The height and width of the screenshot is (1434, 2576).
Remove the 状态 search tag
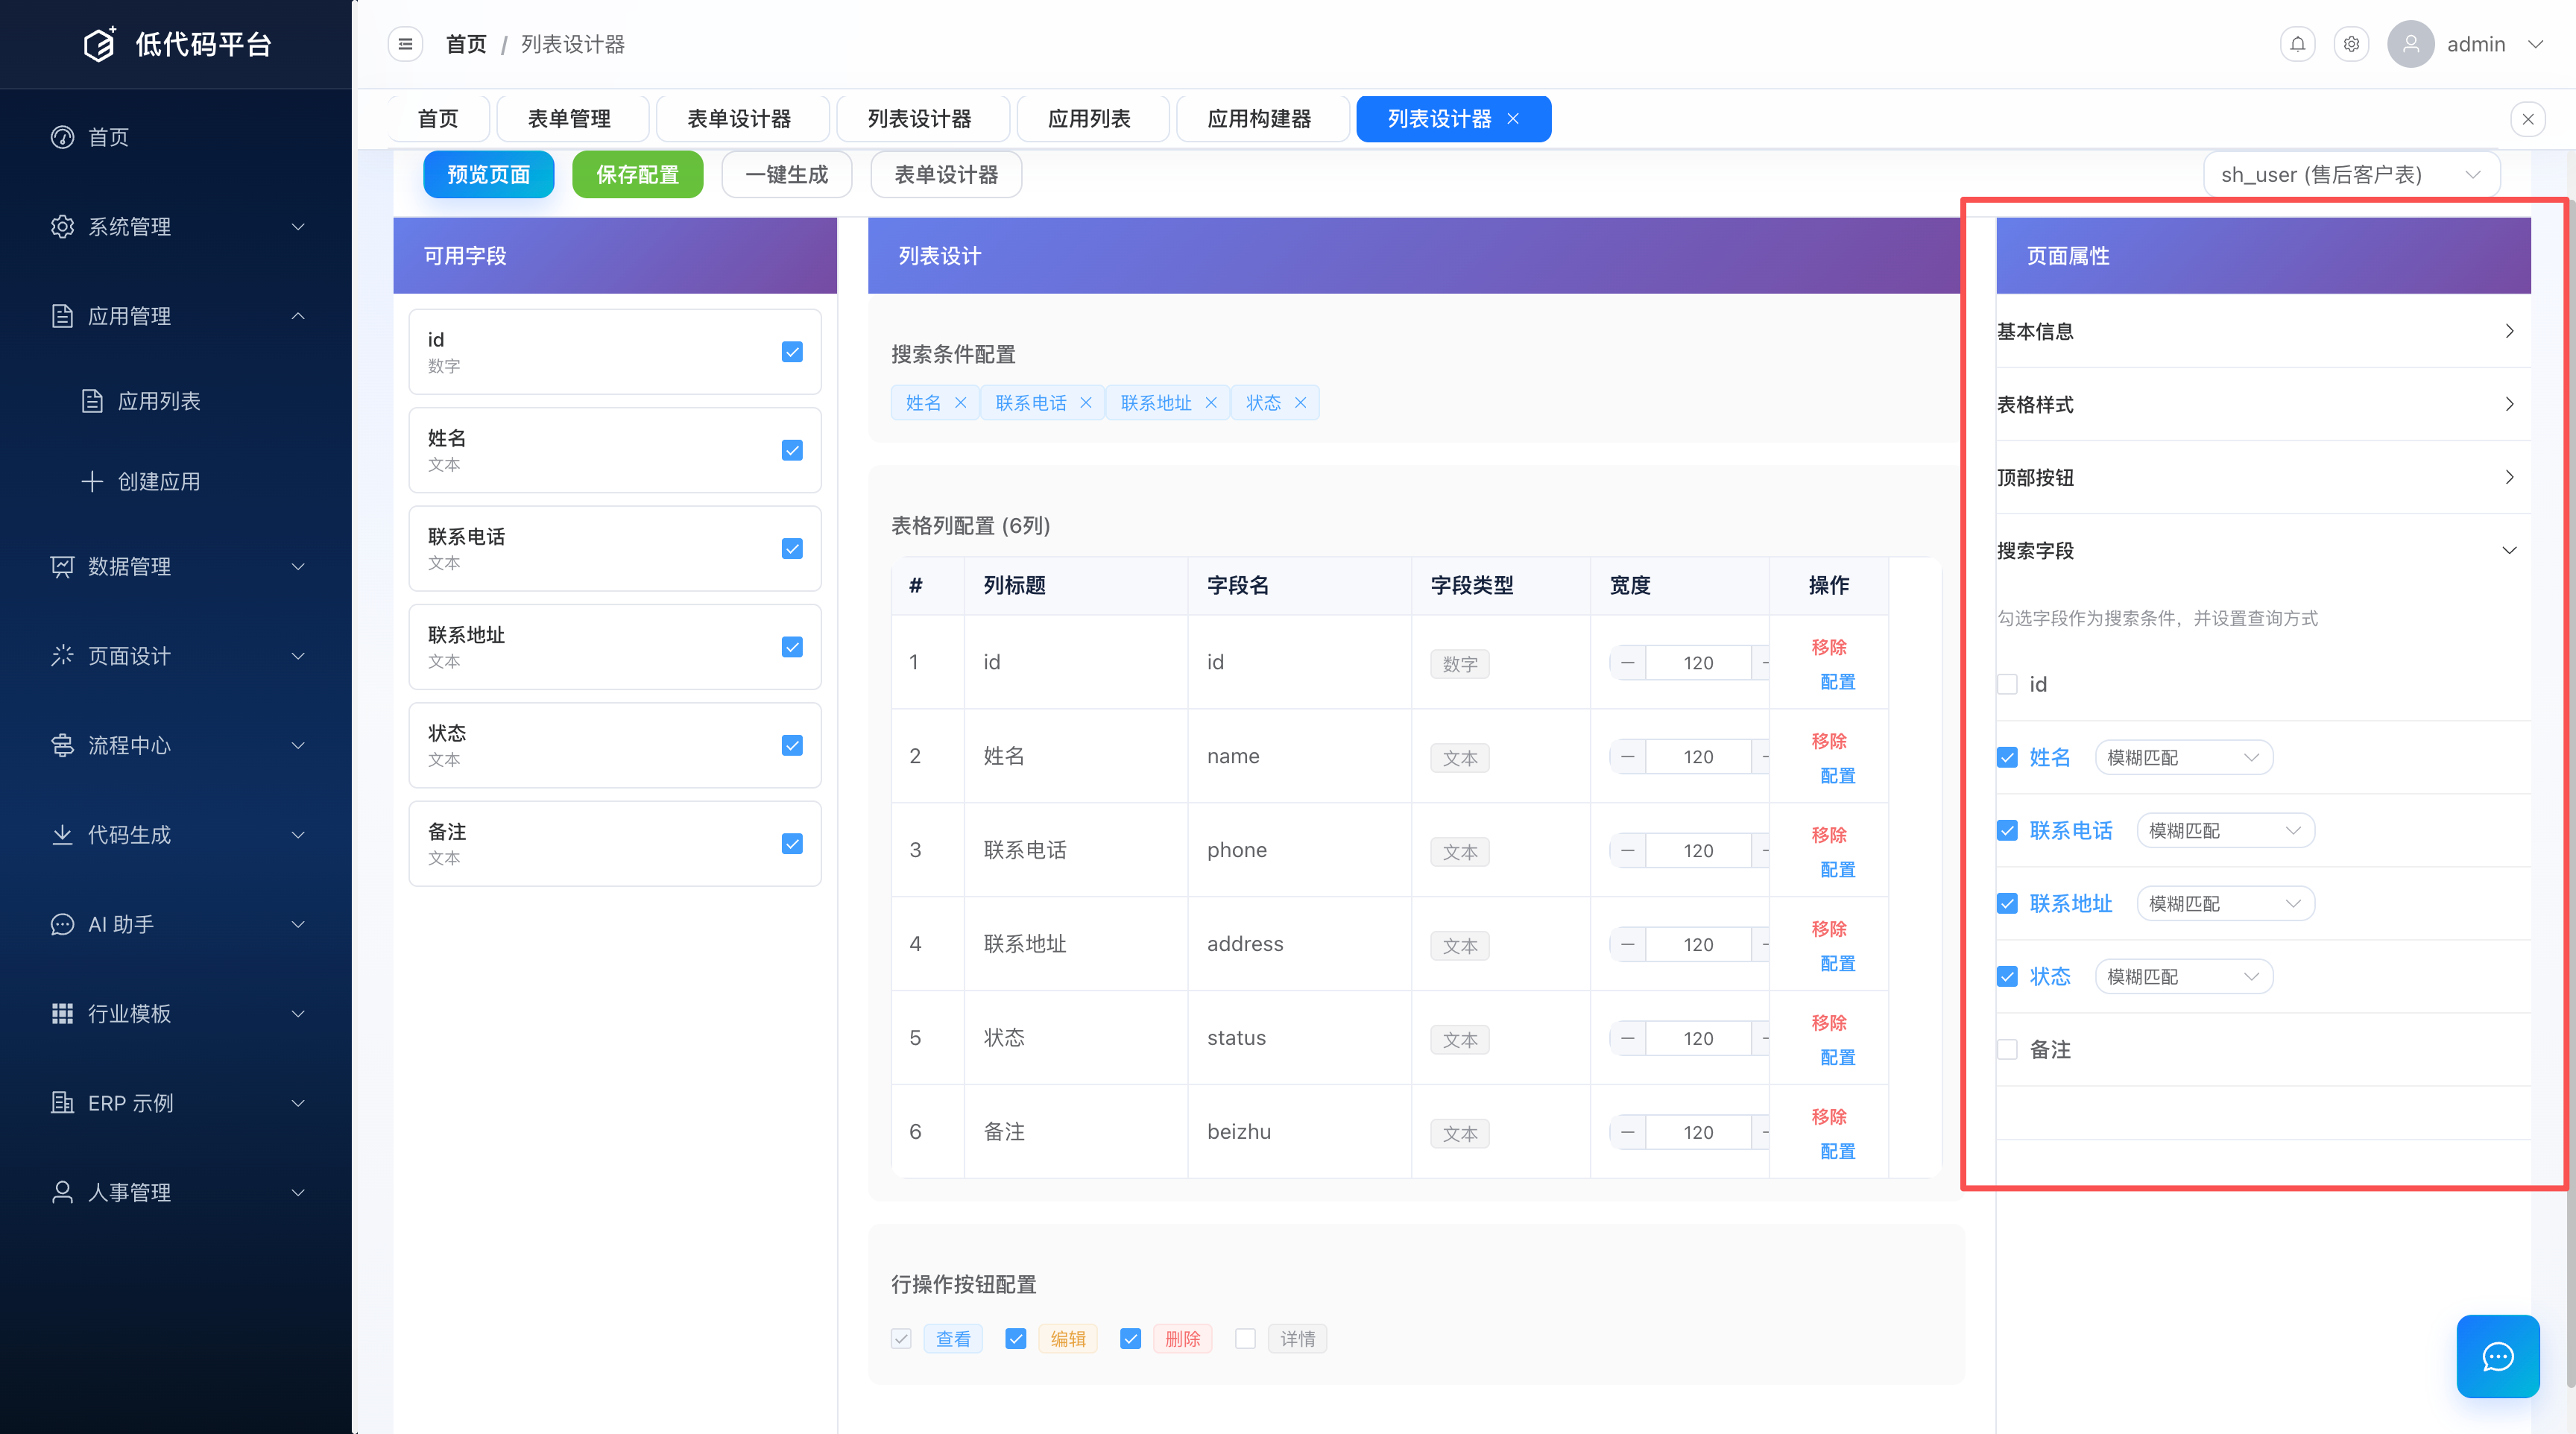(x=1300, y=402)
